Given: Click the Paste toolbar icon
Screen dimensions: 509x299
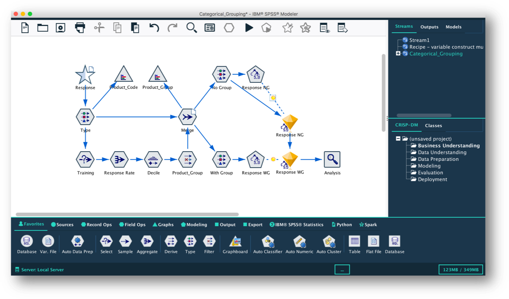Looking at the screenshot, I should click(x=135, y=27).
